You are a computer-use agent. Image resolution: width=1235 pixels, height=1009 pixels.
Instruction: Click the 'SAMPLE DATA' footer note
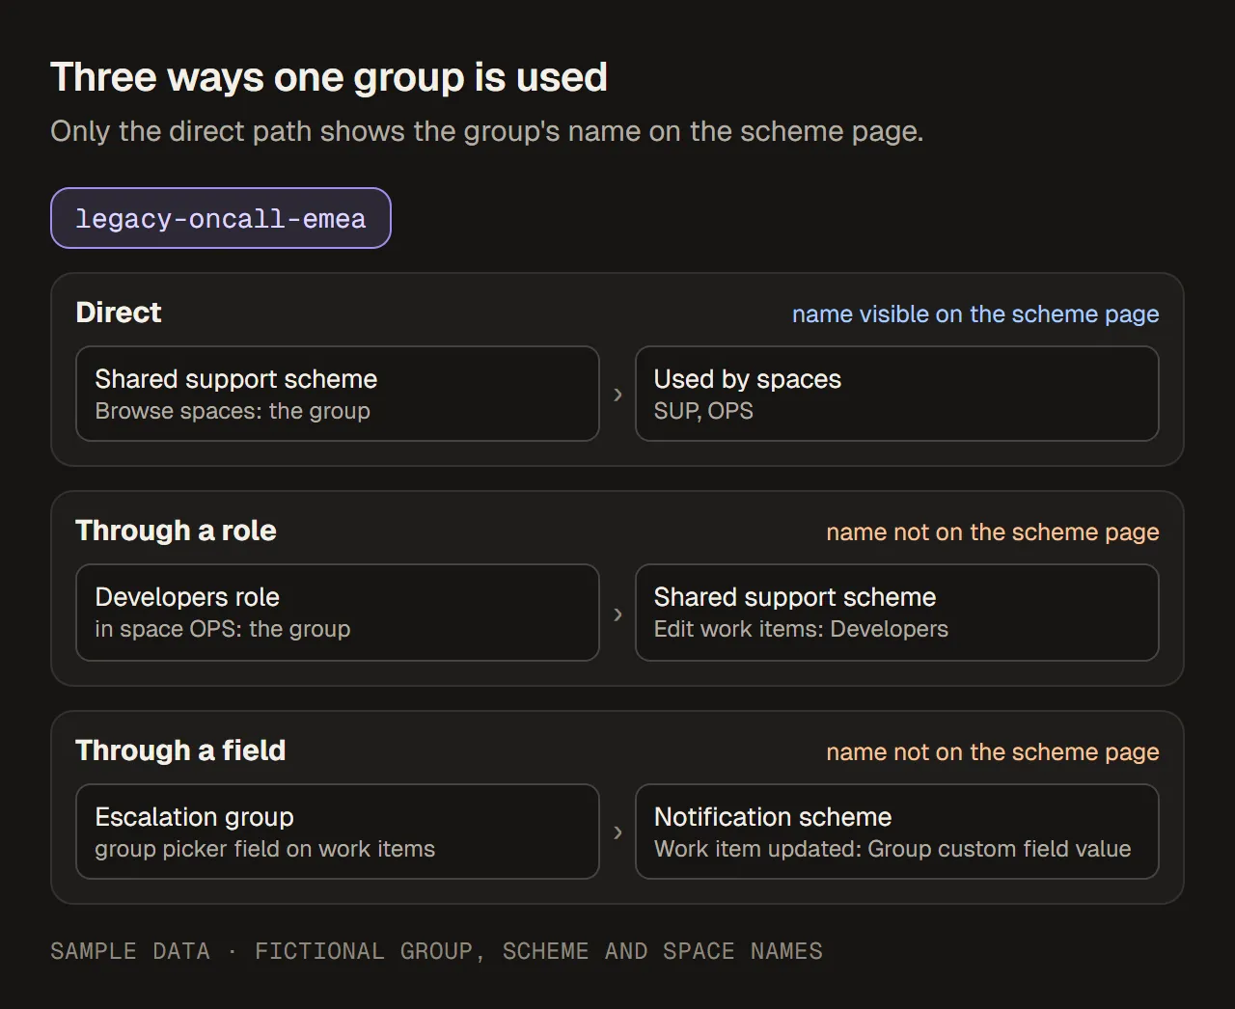point(436,951)
